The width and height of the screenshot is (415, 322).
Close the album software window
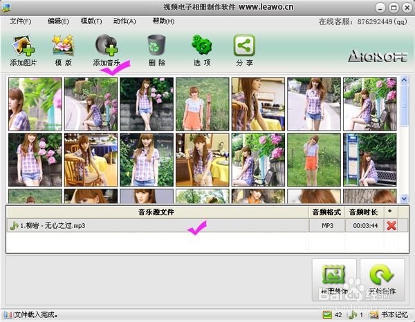(407, 8)
